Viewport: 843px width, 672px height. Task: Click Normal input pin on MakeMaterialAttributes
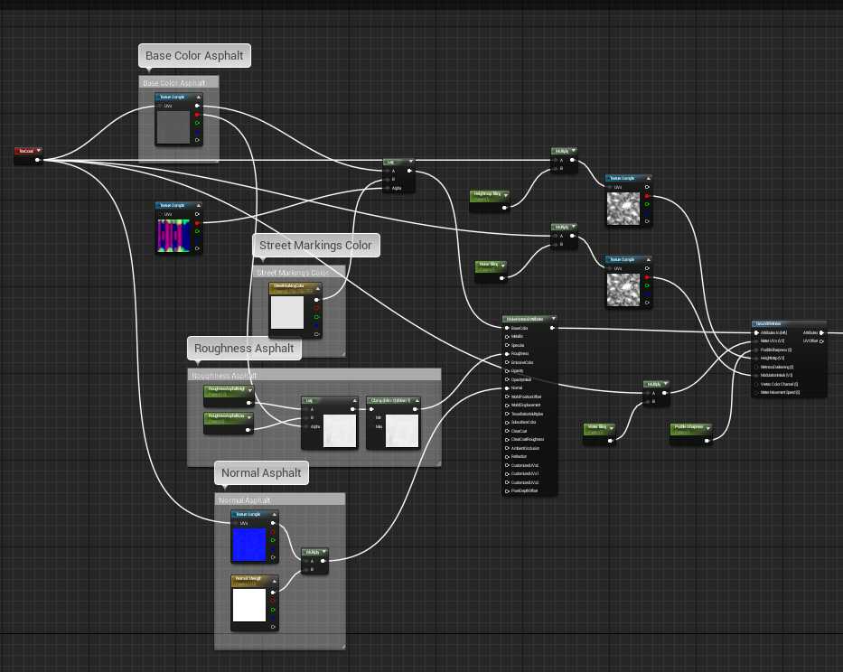(507, 387)
